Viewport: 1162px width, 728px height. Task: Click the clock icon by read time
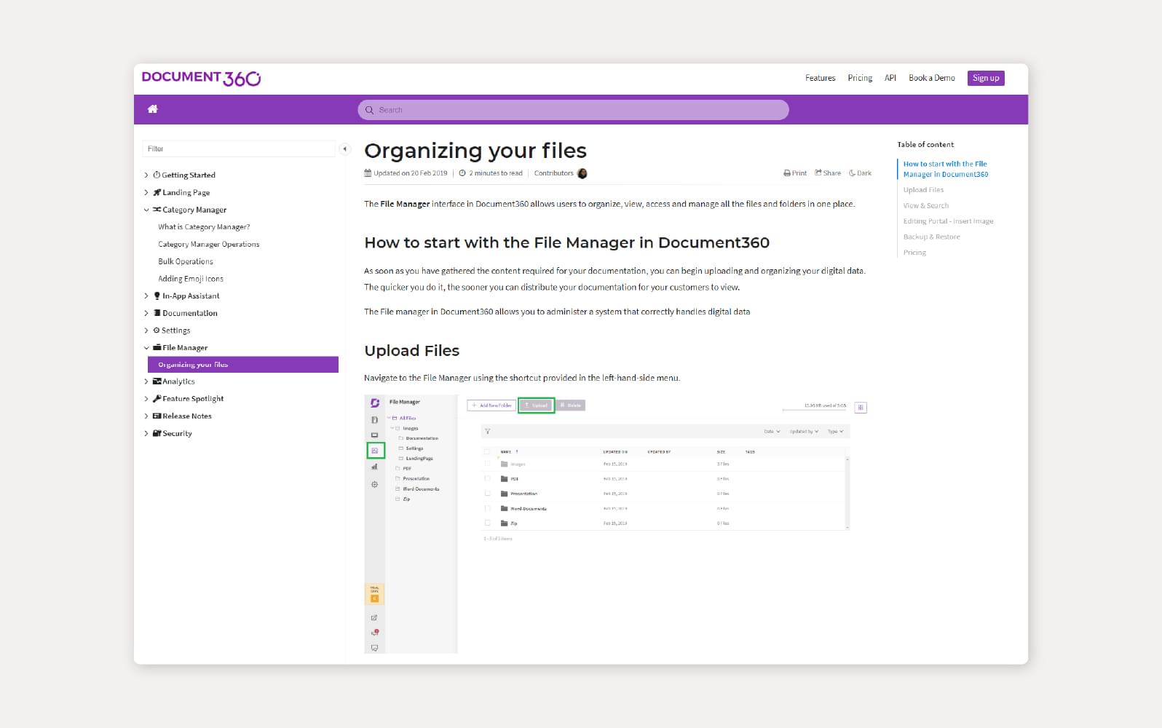(x=462, y=173)
